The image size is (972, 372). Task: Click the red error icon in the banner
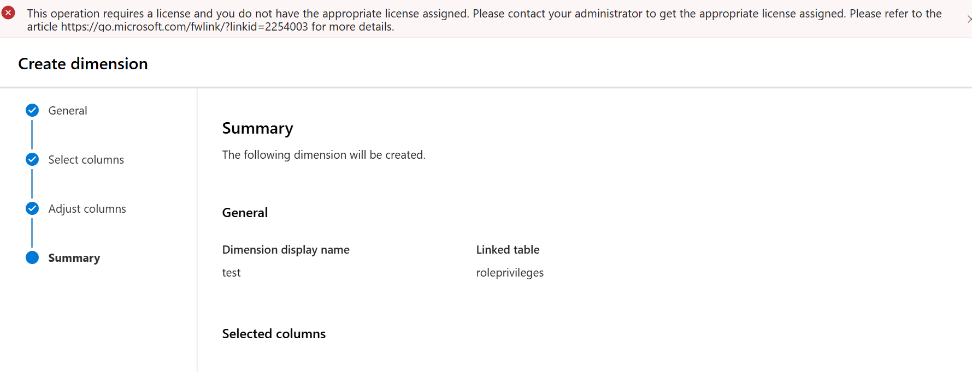(8, 13)
